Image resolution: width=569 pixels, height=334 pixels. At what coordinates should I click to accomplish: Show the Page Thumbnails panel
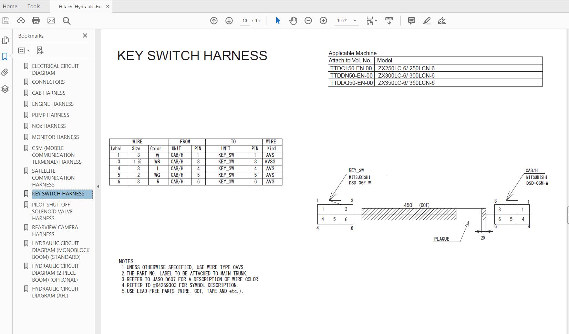click(6, 40)
